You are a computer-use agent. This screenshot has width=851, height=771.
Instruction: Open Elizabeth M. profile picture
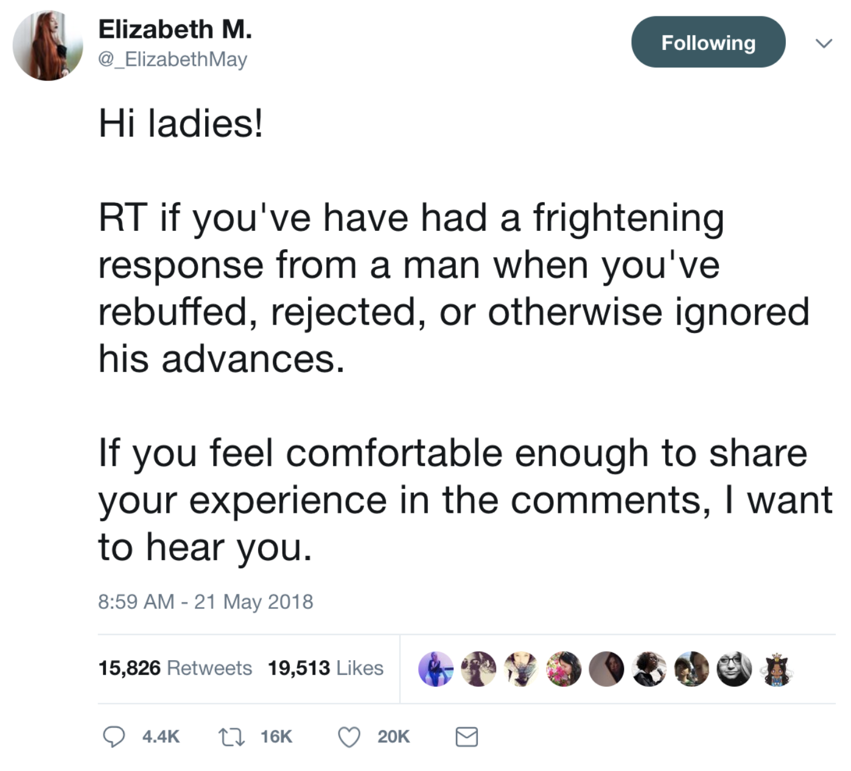tap(48, 45)
